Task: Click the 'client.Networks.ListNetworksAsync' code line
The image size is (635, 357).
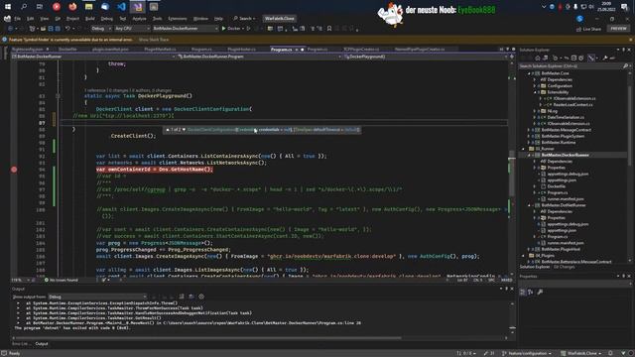Action: tap(182, 163)
